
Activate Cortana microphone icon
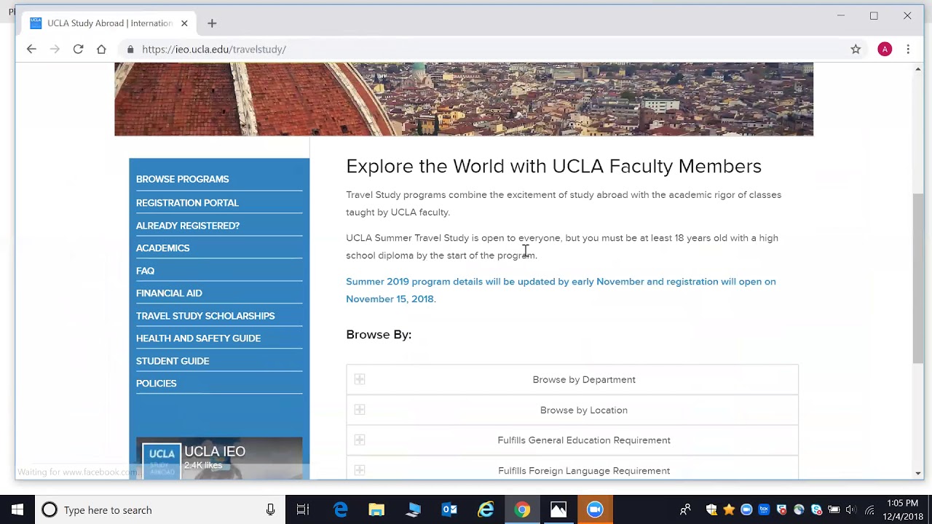tap(270, 510)
